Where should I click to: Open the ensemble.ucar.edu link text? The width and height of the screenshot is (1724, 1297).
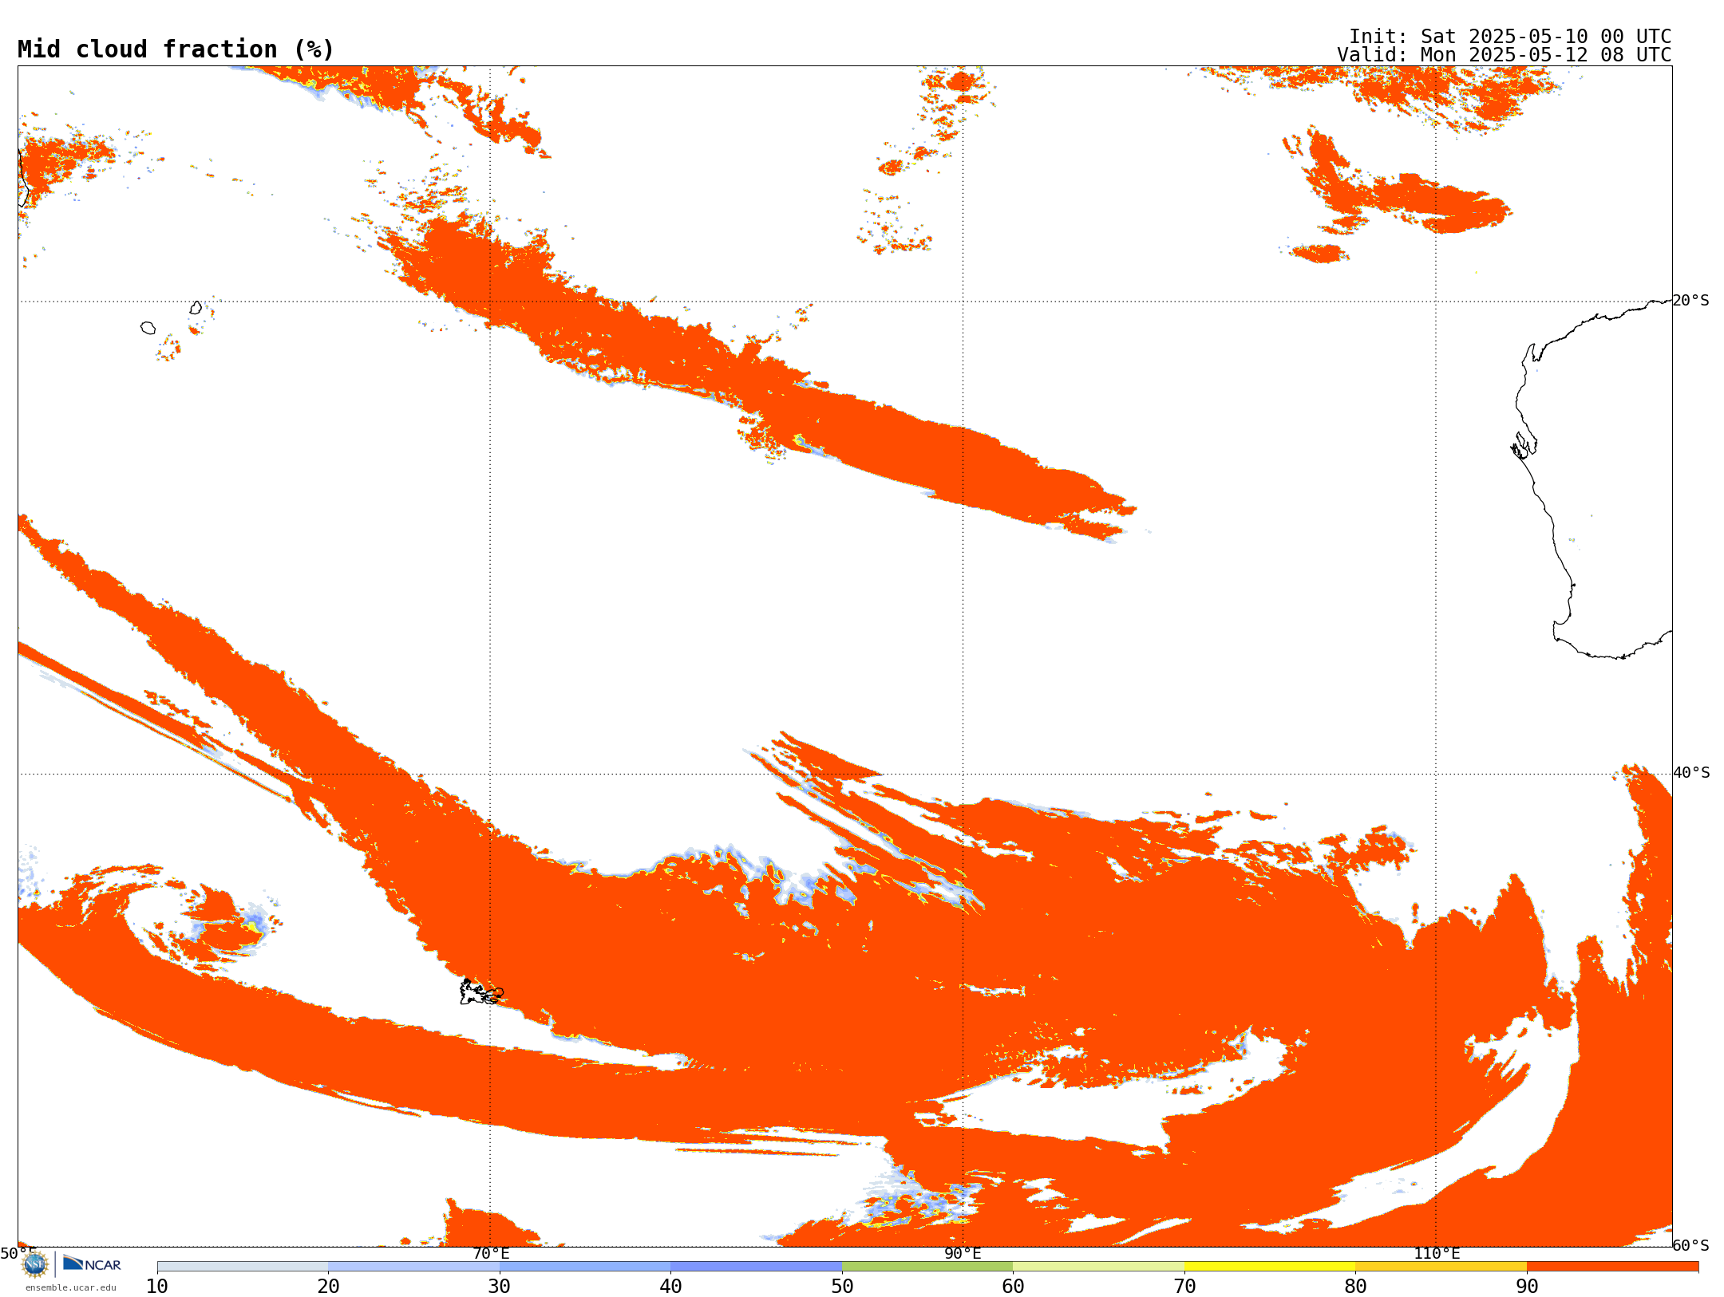coord(70,1287)
